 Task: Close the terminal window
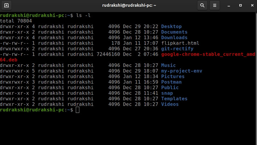(x=252, y=5)
